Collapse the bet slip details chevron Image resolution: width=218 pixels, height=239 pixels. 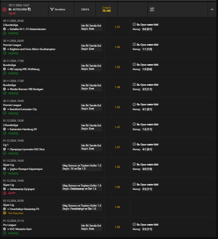[212, 10]
